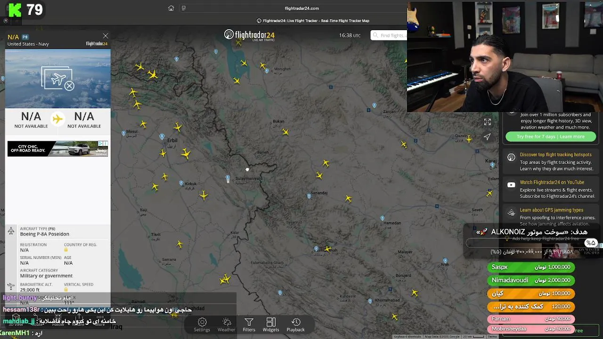Select the Khorramabad airport pin
Screen dimensions: 603x339
pos(370,301)
